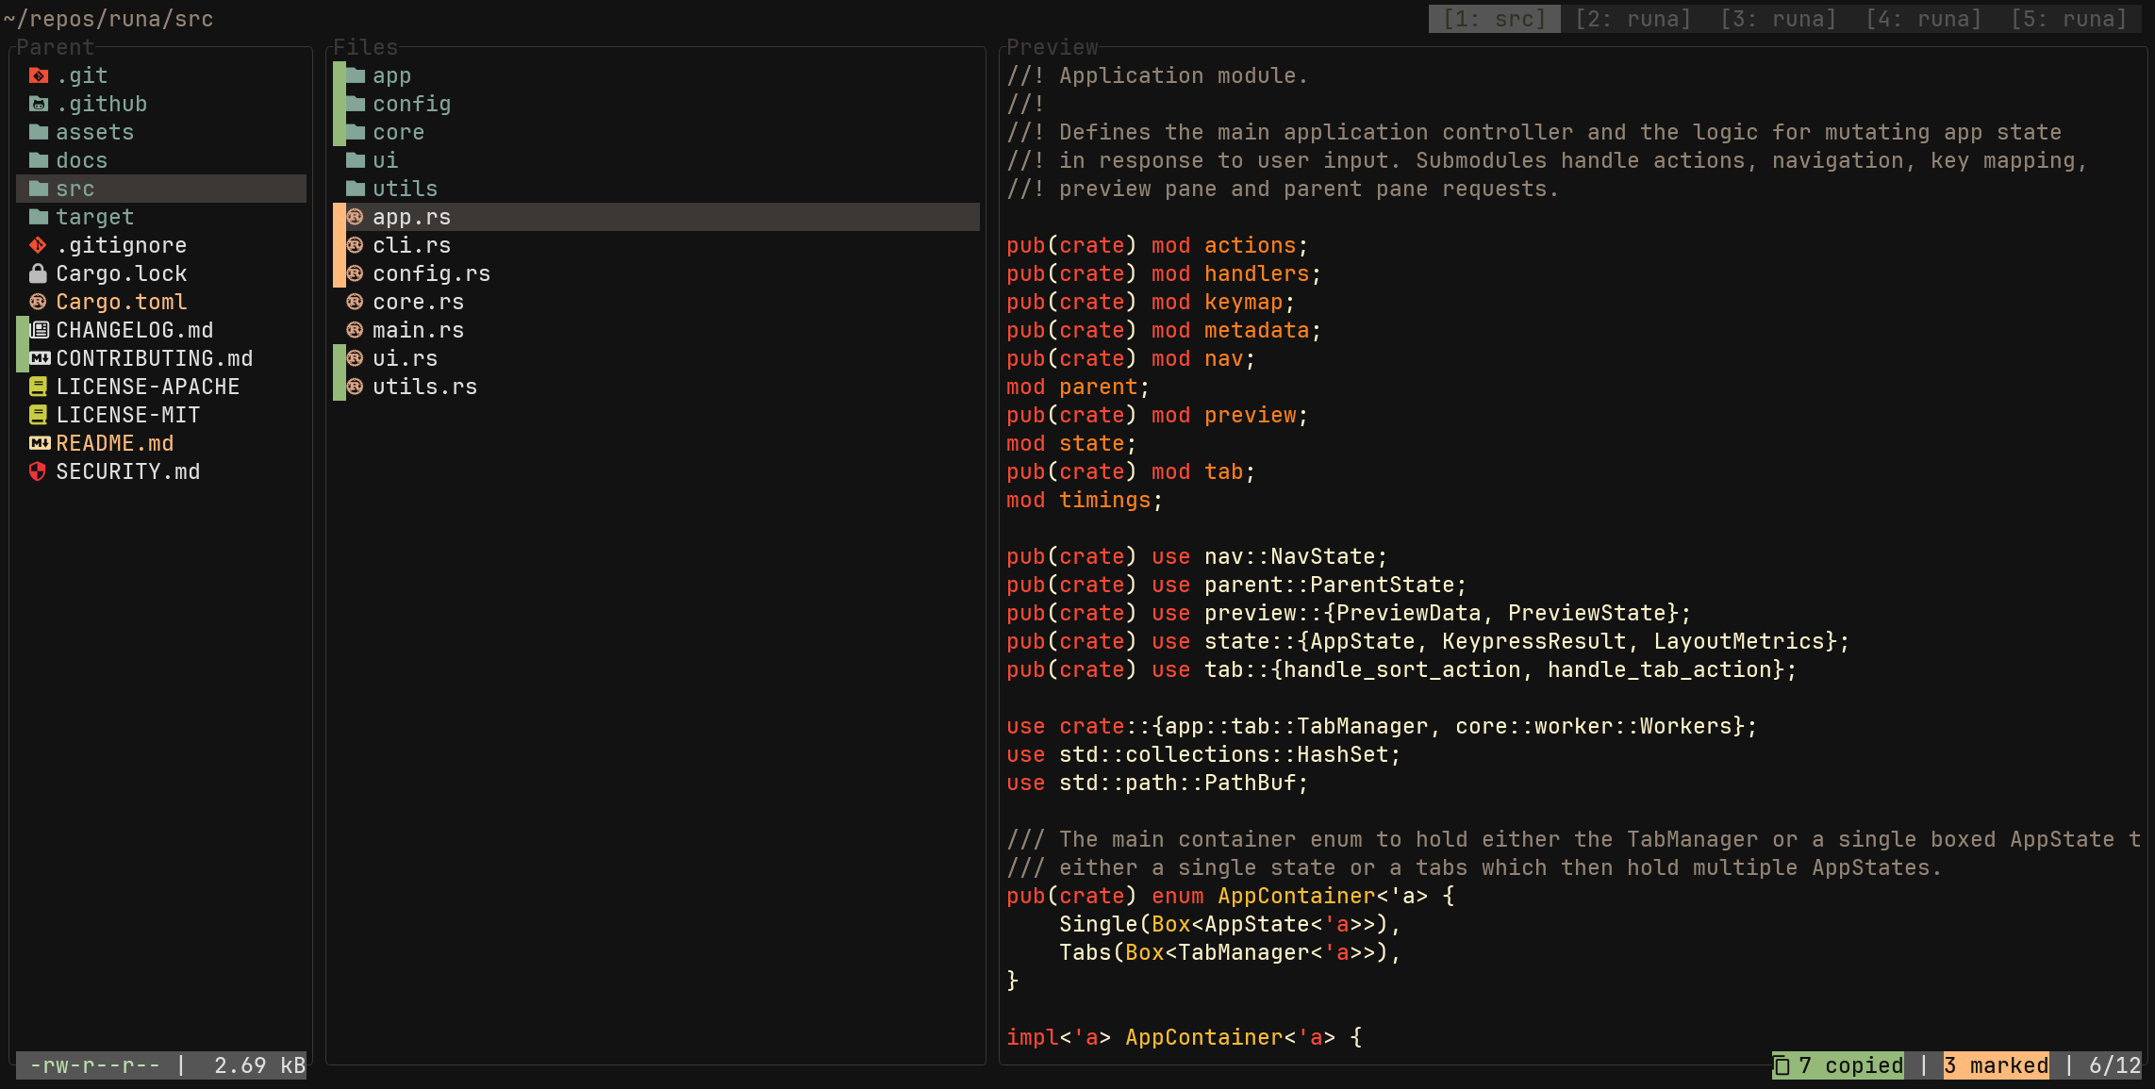Click 'mod actions' line in preview
This screenshot has height=1089, width=2155.
pos(1157,245)
